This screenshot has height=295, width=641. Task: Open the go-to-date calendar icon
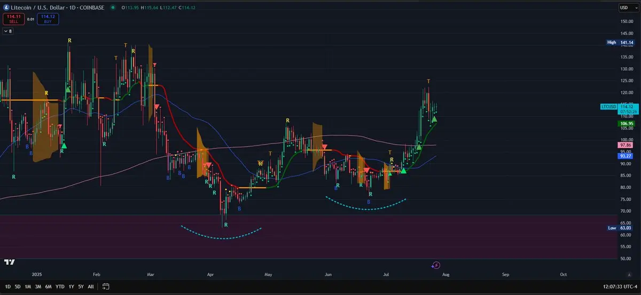point(106,286)
